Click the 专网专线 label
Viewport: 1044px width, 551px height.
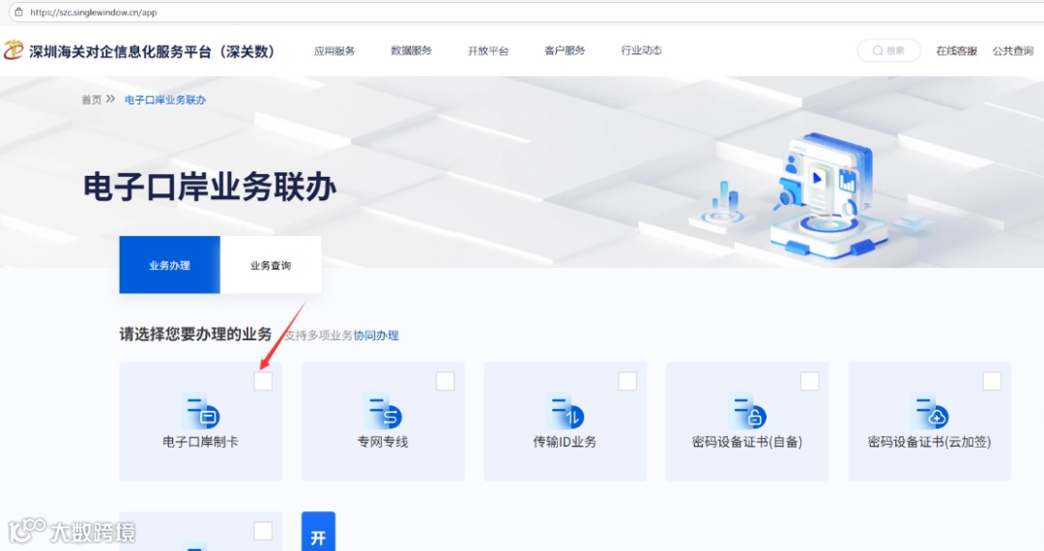pyautogui.click(x=383, y=442)
